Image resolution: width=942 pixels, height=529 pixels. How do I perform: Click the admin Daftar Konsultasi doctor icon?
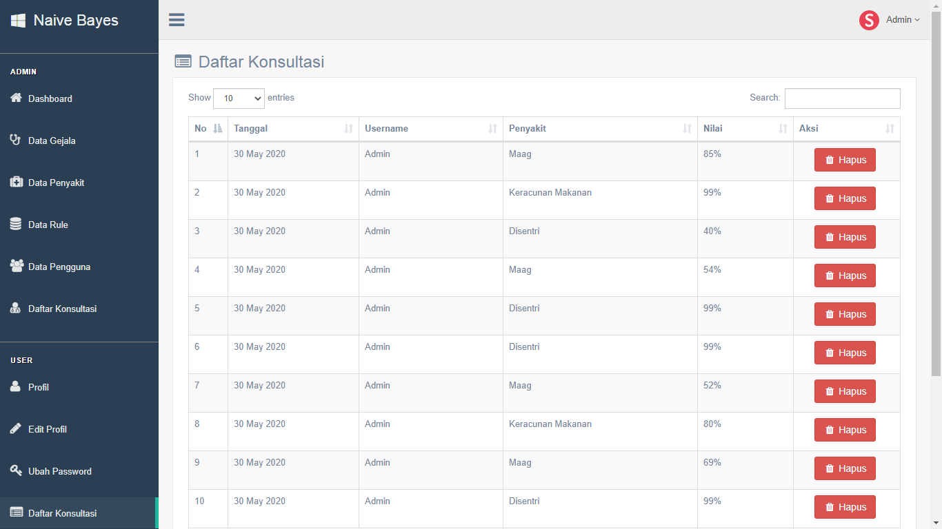[x=16, y=308]
